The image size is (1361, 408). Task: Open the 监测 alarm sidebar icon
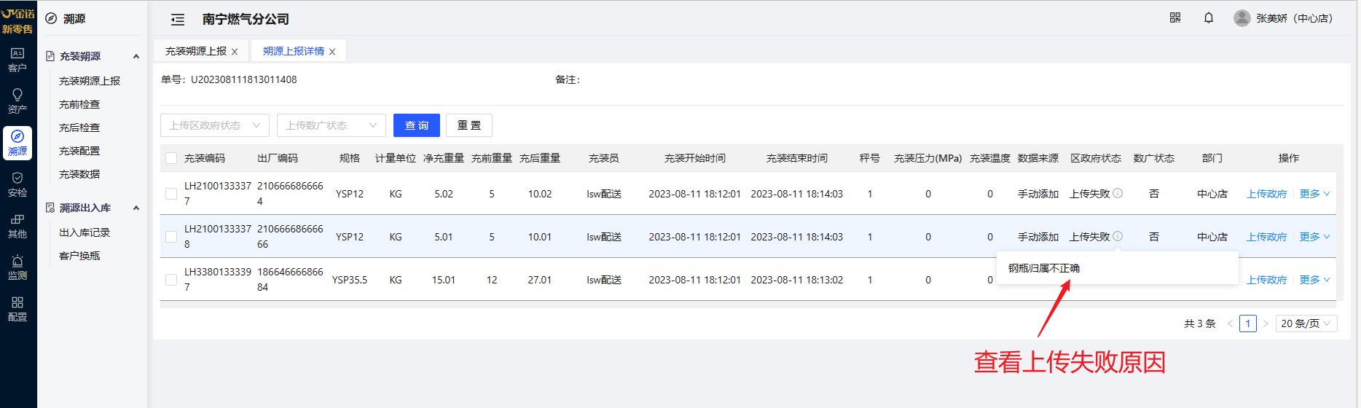[17, 267]
